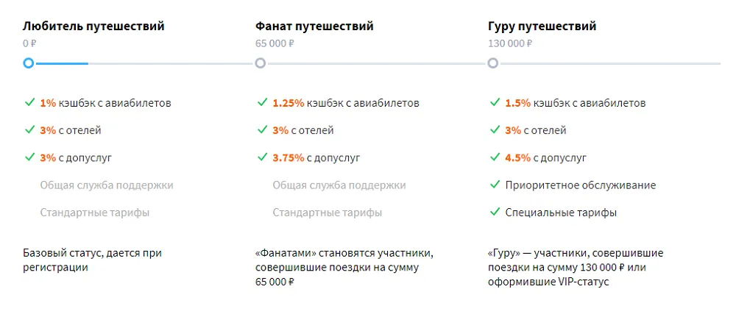Viewport: 736px width, 317px height.
Task: Click checkmark beside Специальные тарифы
Action: pyautogui.click(x=495, y=212)
